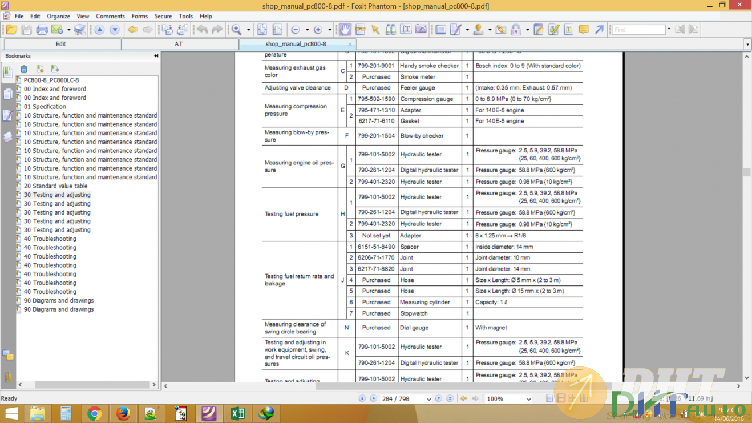
Task: Delete bookmark with trash icon
Action: click(24, 69)
